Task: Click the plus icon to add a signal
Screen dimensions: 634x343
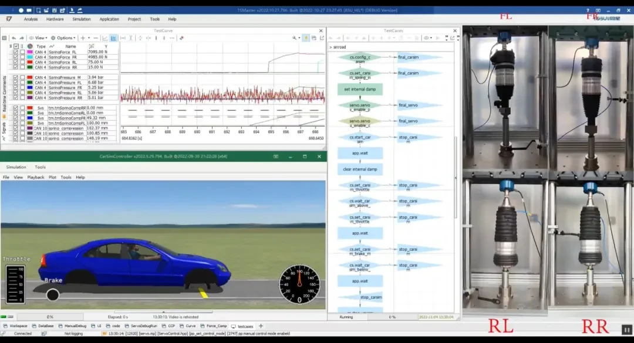Action: [x=83, y=38]
